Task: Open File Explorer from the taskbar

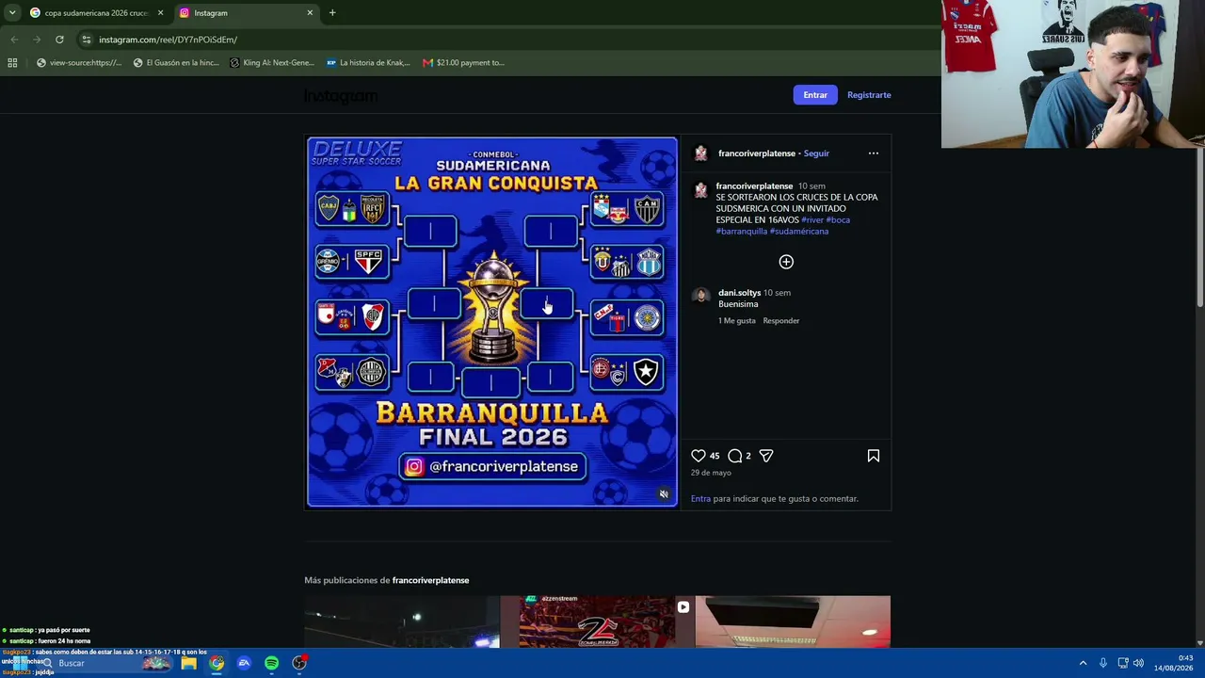Action: click(188, 663)
